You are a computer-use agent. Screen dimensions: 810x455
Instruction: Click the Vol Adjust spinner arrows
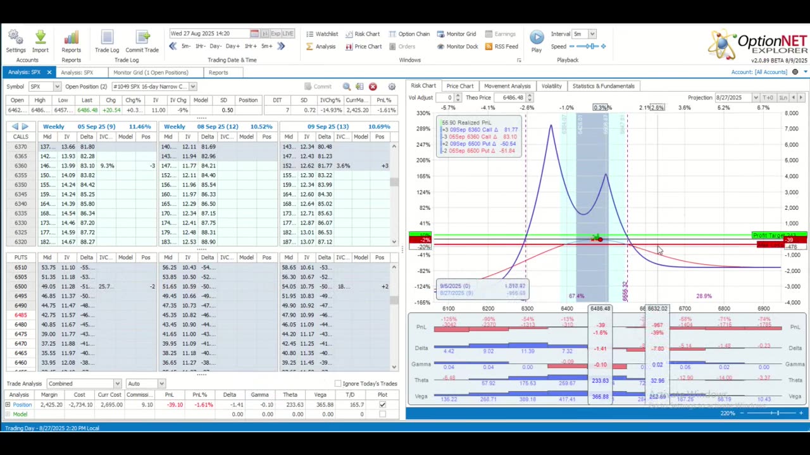(x=458, y=98)
